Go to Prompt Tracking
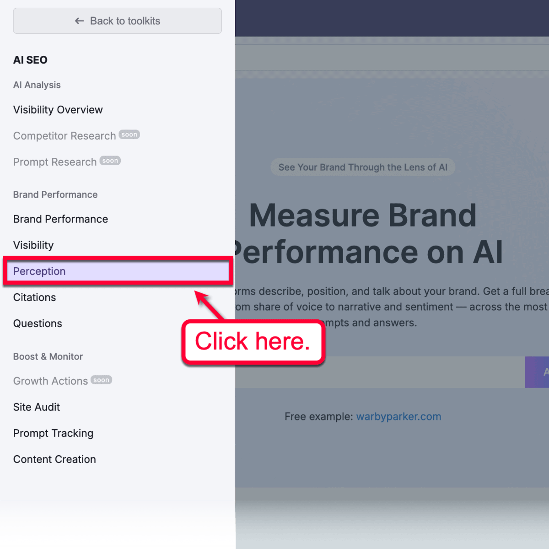This screenshot has height=549, width=549. click(x=53, y=433)
